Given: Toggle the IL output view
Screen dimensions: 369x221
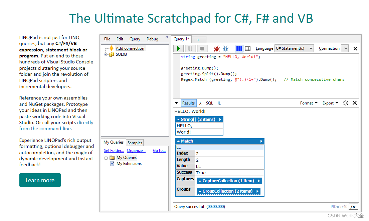Looking at the screenshot, I should click(x=219, y=103).
